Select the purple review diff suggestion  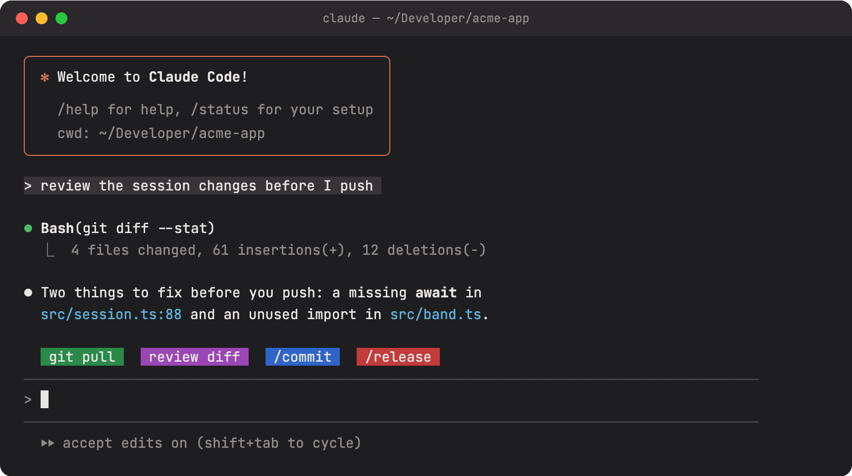coord(195,357)
